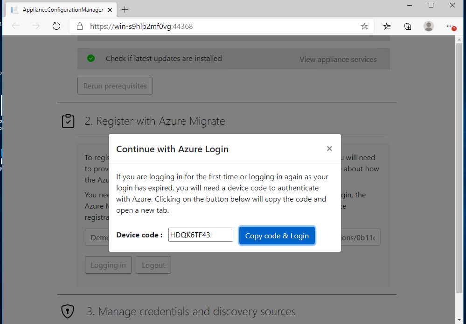Click the Logging in button
This screenshot has height=324, width=466.
108,265
